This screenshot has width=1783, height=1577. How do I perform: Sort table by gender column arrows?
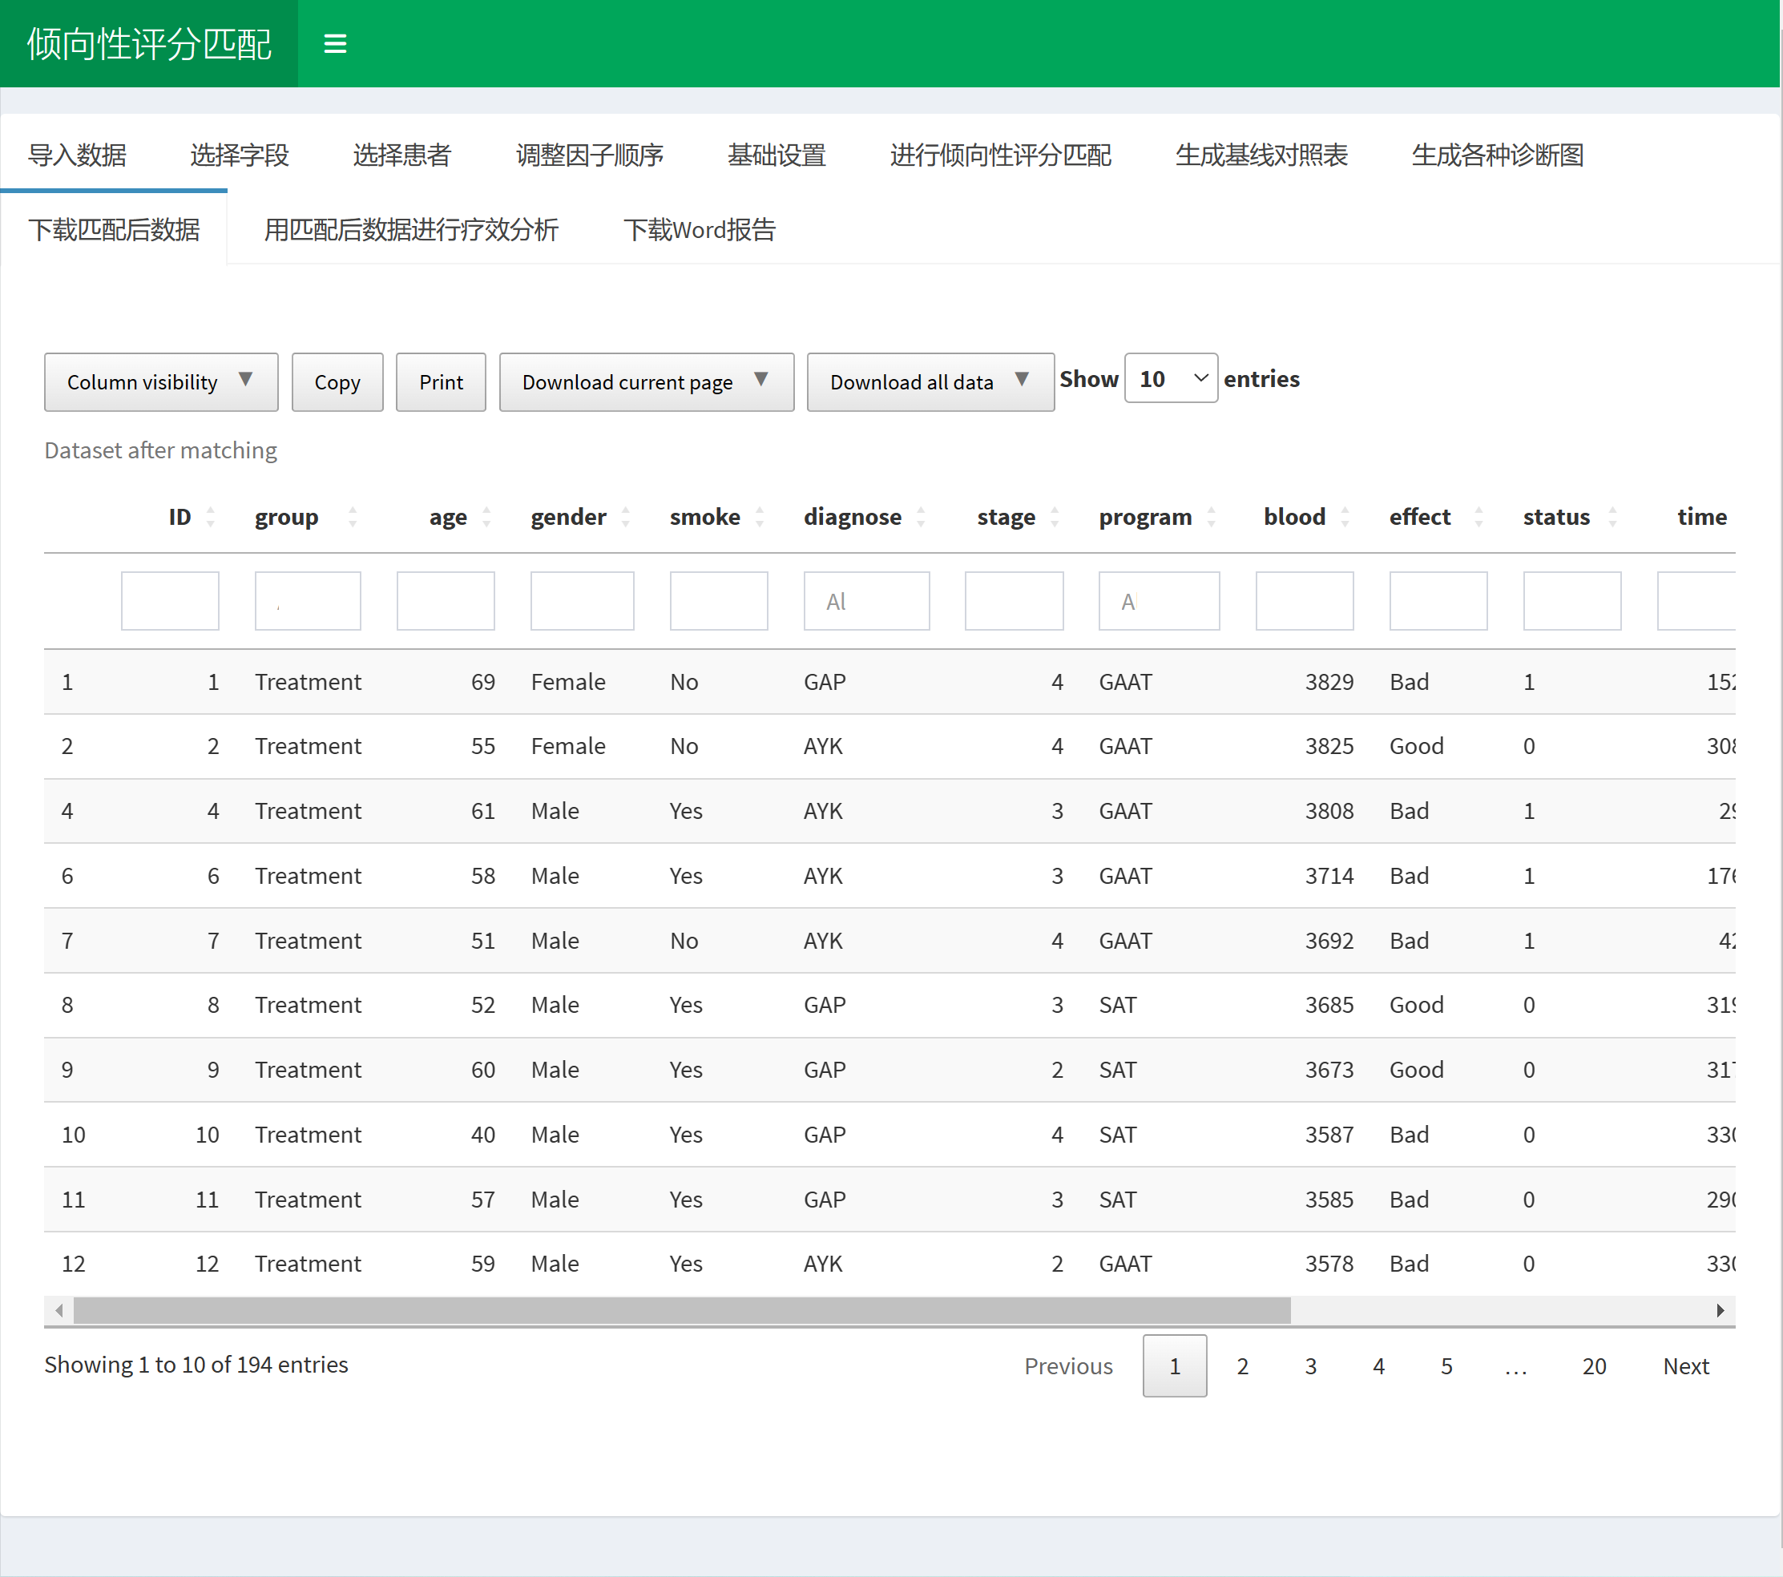(625, 517)
